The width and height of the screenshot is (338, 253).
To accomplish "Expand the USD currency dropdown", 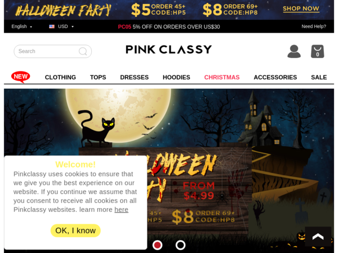I will (x=61, y=26).
